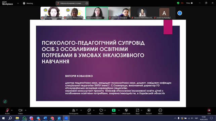Viewport: 216px width, 121px height.
Task: Click the Zoom Workplace logo
Action: coord(7,3)
